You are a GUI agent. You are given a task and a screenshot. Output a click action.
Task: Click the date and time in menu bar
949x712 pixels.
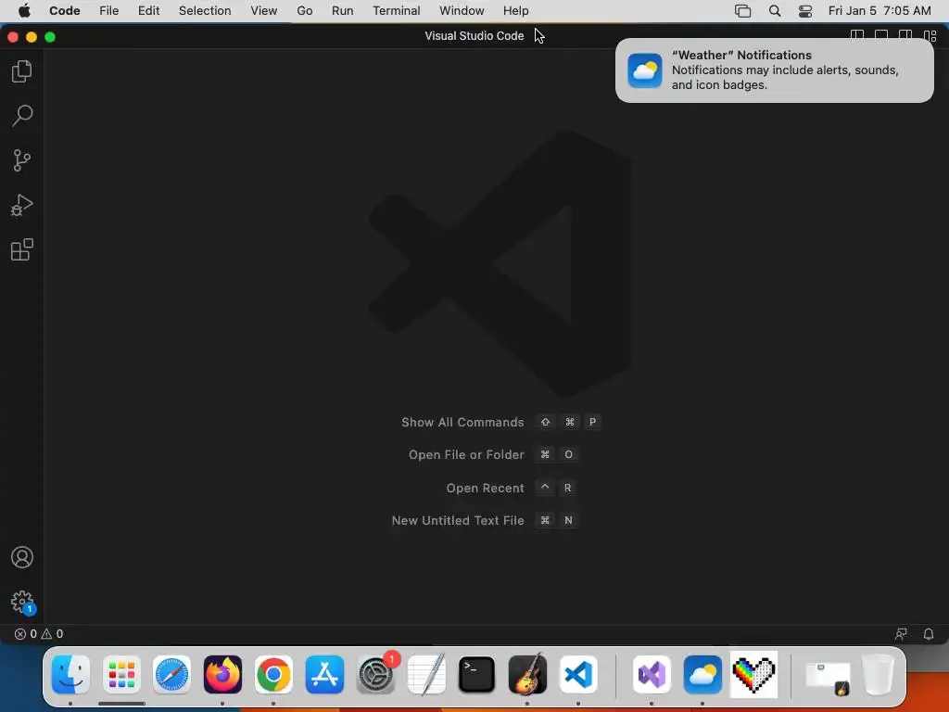[x=879, y=11]
